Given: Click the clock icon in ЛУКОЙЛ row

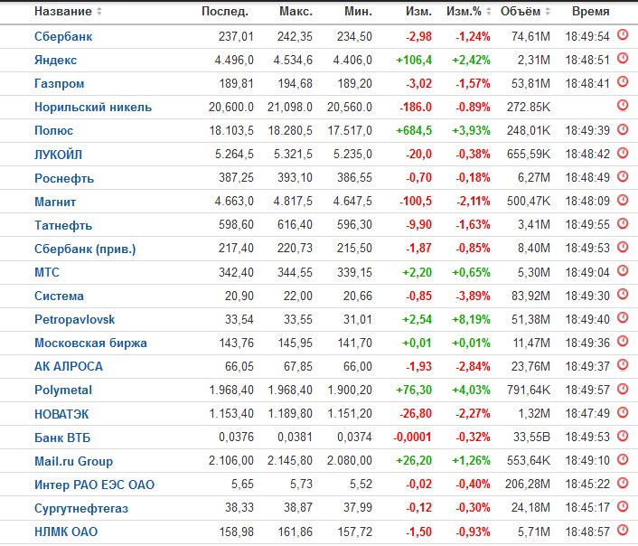Looking at the screenshot, I should click(x=623, y=153).
